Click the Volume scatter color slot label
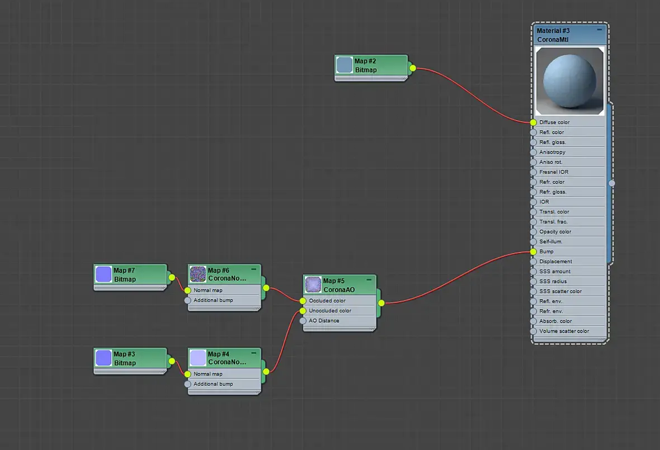The height and width of the screenshot is (450, 660). coord(564,331)
